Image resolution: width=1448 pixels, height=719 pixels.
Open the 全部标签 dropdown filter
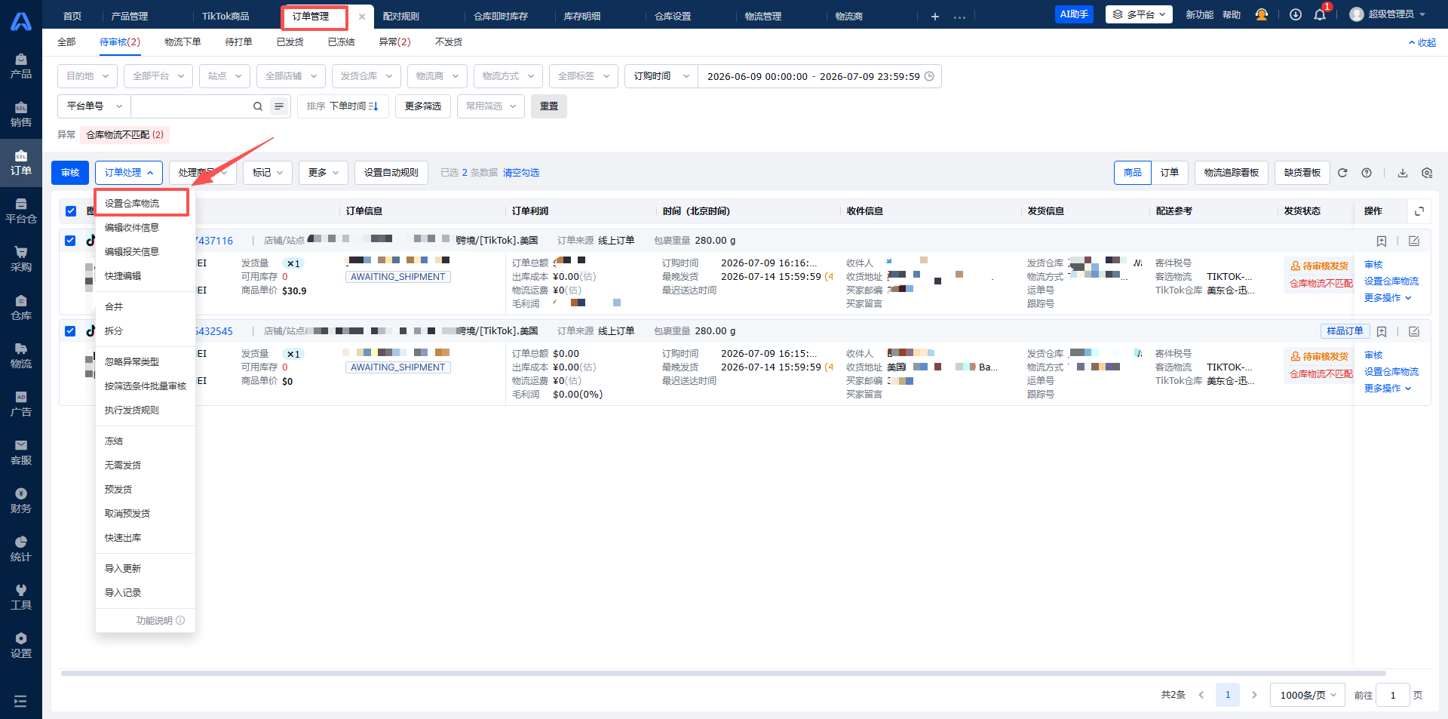pos(584,76)
